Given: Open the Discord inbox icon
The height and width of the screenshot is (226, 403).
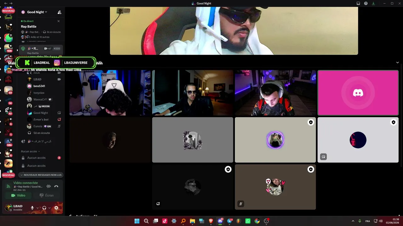Looking at the screenshot, I should pyautogui.click(x=358, y=3).
